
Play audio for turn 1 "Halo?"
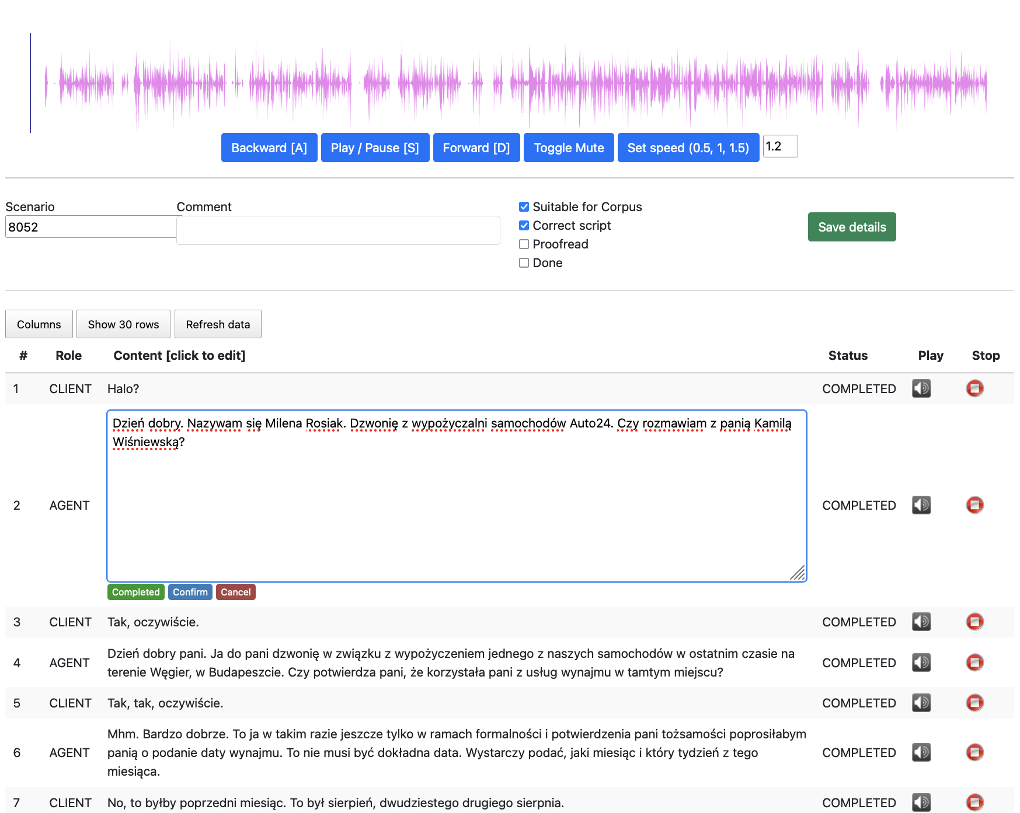coord(921,388)
